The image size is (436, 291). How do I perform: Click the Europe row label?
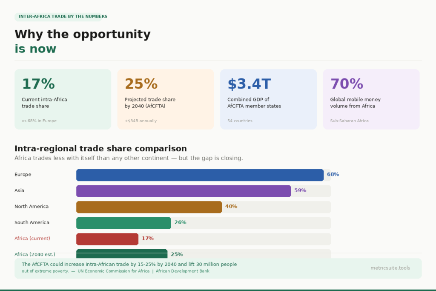(x=23, y=175)
